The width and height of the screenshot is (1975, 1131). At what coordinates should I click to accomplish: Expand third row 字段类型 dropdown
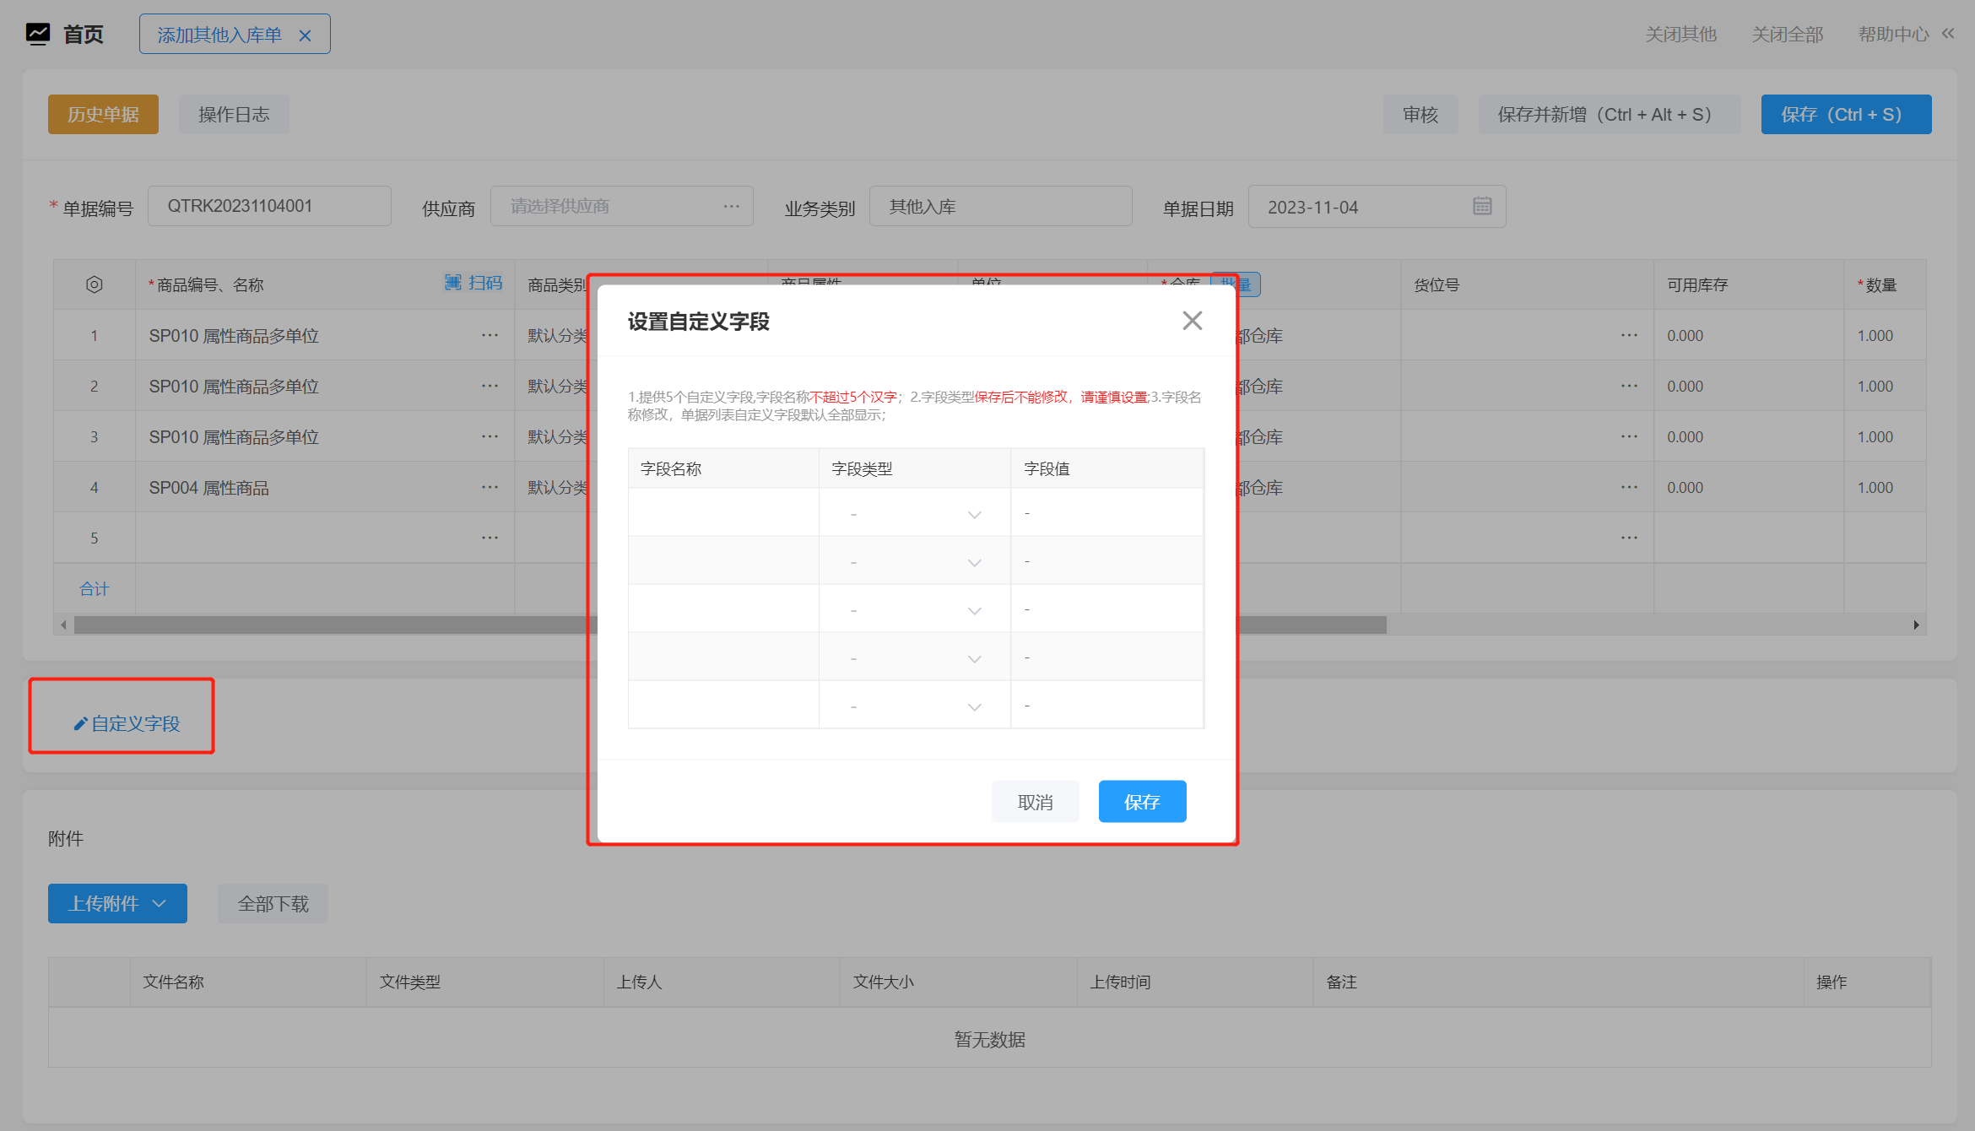click(x=974, y=610)
